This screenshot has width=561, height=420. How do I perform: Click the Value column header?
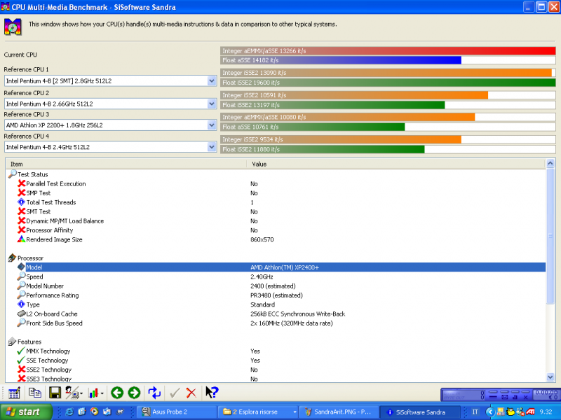point(396,164)
